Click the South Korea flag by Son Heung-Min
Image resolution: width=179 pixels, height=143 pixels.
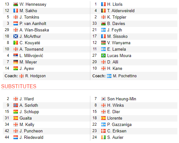[103, 99]
